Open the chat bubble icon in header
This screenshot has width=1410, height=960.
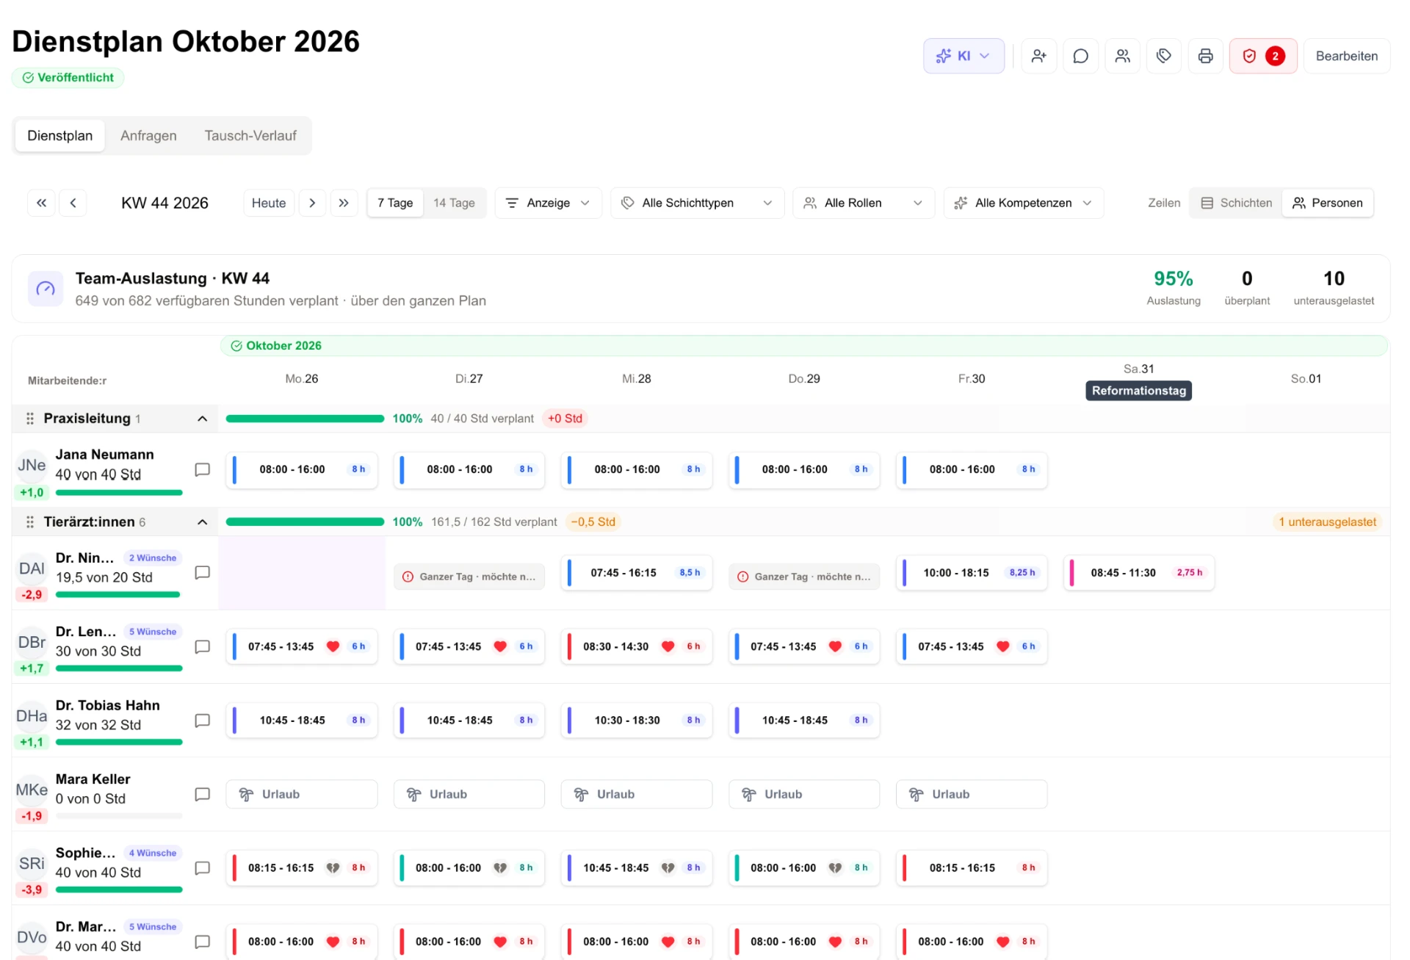(1080, 56)
